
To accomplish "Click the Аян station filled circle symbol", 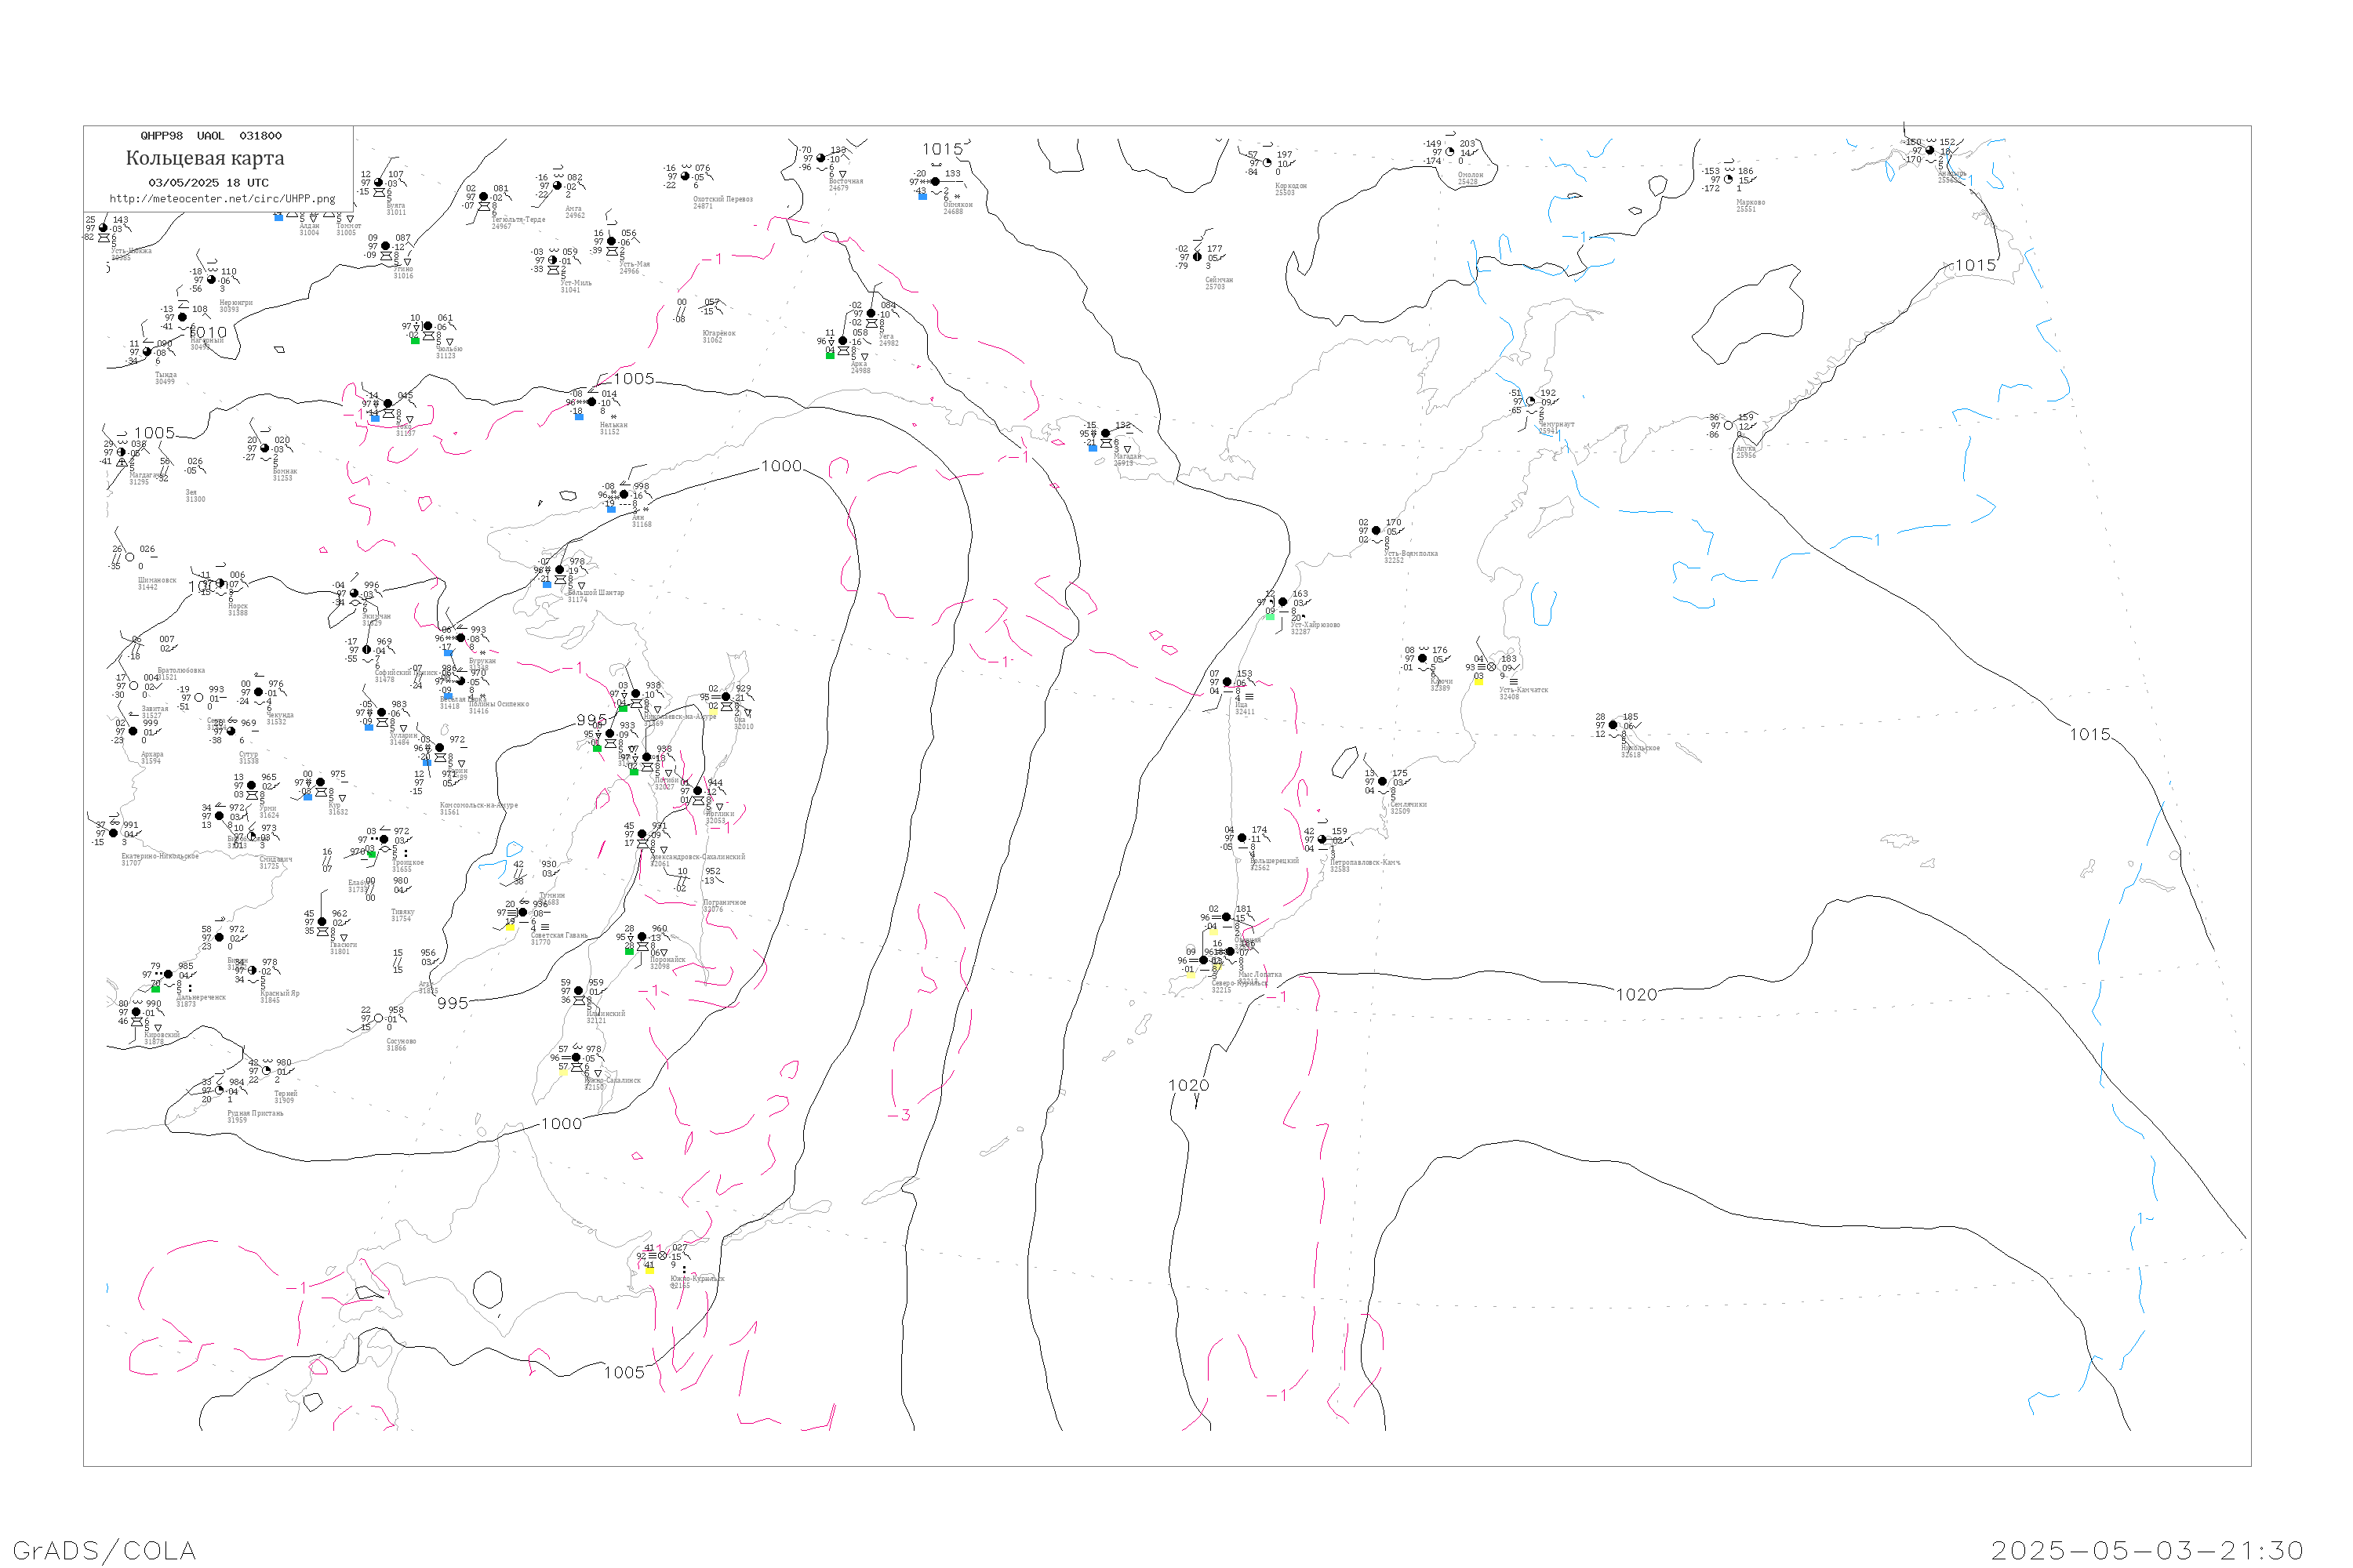I will pos(624,494).
